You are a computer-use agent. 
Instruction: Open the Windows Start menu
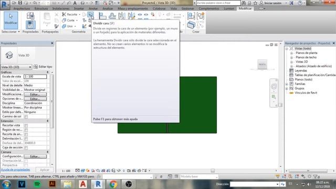coord(6,184)
